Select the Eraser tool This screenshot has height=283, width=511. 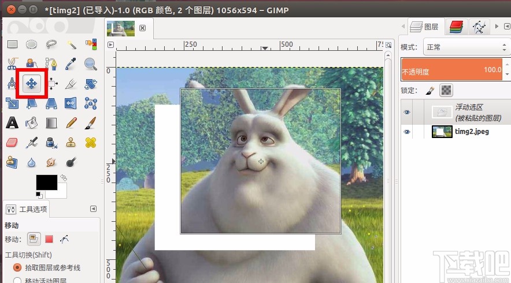[x=12, y=143]
